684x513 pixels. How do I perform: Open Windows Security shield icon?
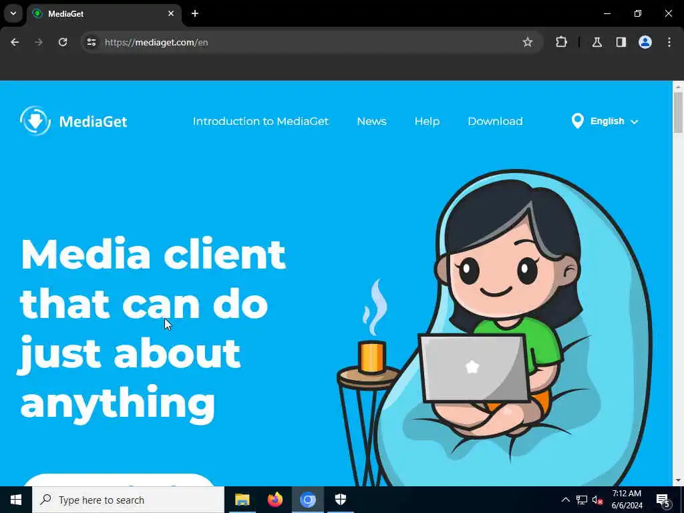click(x=340, y=500)
